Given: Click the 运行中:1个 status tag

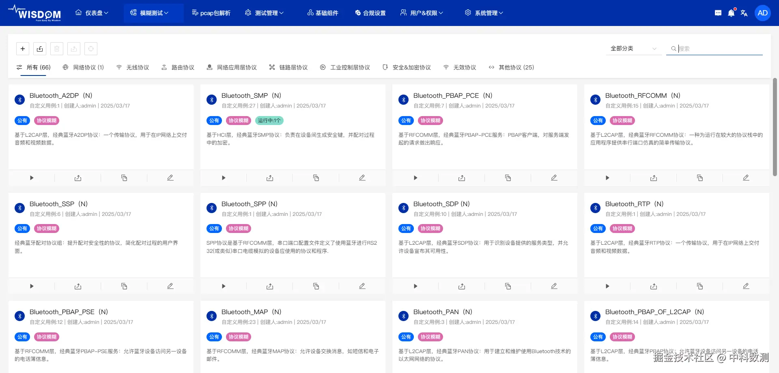Looking at the screenshot, I should point(269,121).
